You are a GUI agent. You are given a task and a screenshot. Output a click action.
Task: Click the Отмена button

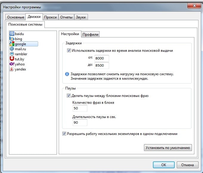pos(187,165)
